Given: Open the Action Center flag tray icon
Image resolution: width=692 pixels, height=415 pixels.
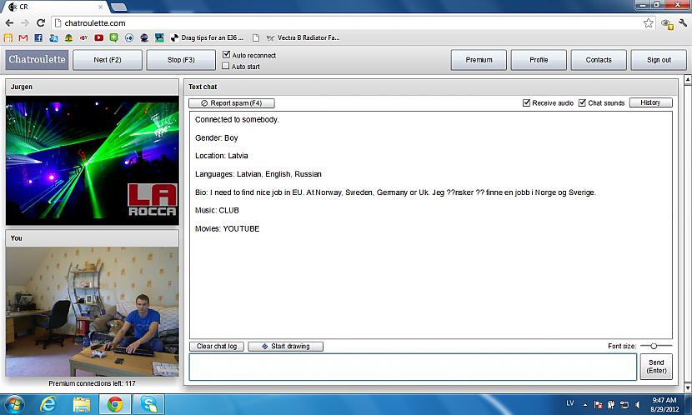Looking at the screenshot, I should coord(599,404).
